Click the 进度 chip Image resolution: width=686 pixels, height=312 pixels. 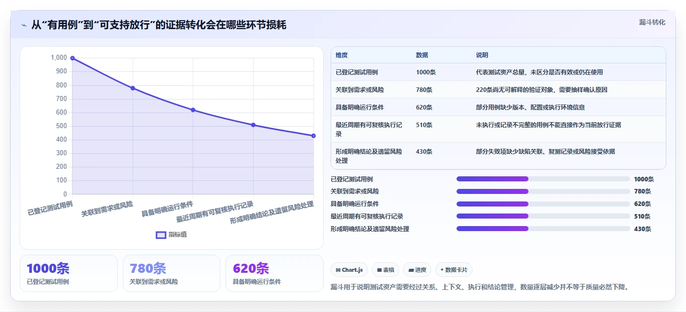pos(417,270)
